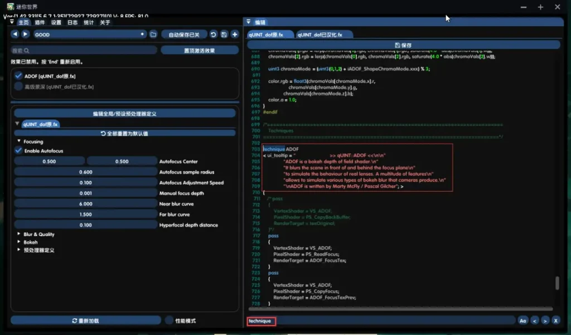Switch to qUINT_dof已汉化.fx editor tab

[x=324, y=35]
